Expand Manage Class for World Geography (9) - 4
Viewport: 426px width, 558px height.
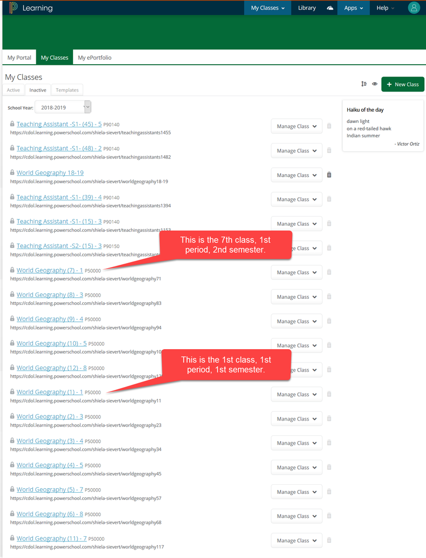pyautogui.click(x=296, y=321)
